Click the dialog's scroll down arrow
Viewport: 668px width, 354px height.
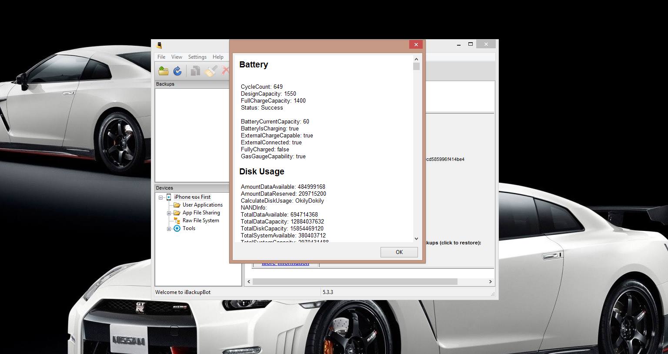(x=416, y=238)
